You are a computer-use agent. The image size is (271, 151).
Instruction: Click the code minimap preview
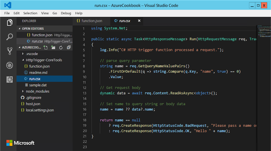(x=264, y=31)
